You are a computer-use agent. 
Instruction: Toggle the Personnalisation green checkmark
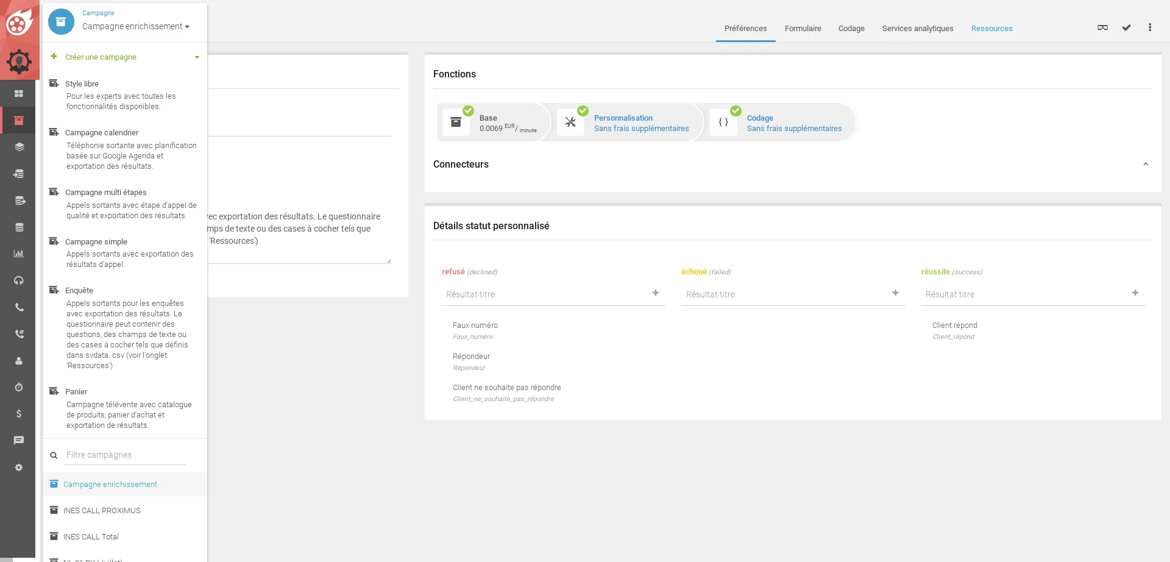click(583, 110)
